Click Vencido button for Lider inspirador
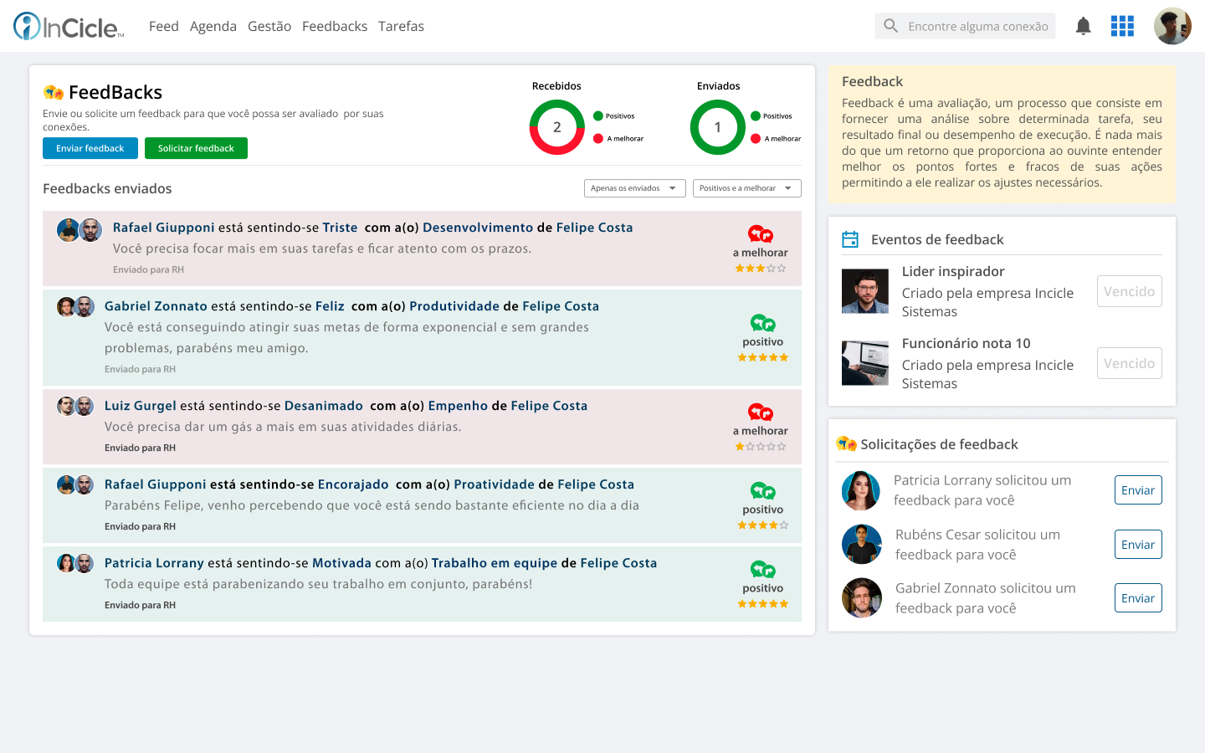The height and width of the screenshot is (753, 1205). [1130, 291]
